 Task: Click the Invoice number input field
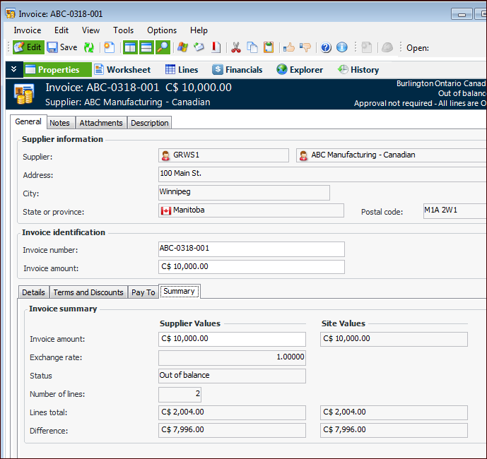click(x=252, y=249)
